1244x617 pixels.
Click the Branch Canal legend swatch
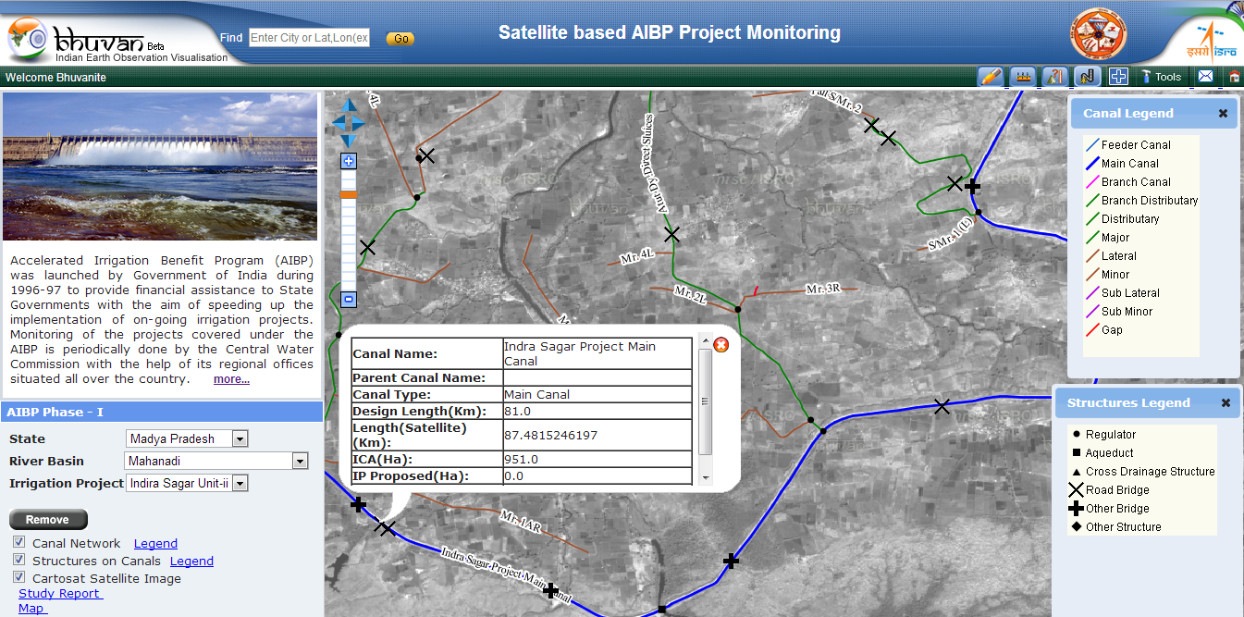[x=1091, y=182]
